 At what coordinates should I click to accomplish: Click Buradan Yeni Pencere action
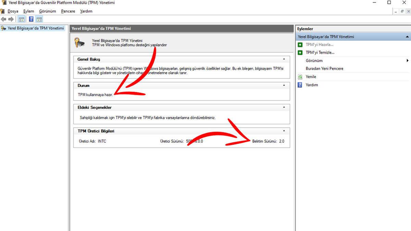tap(324, 68)
